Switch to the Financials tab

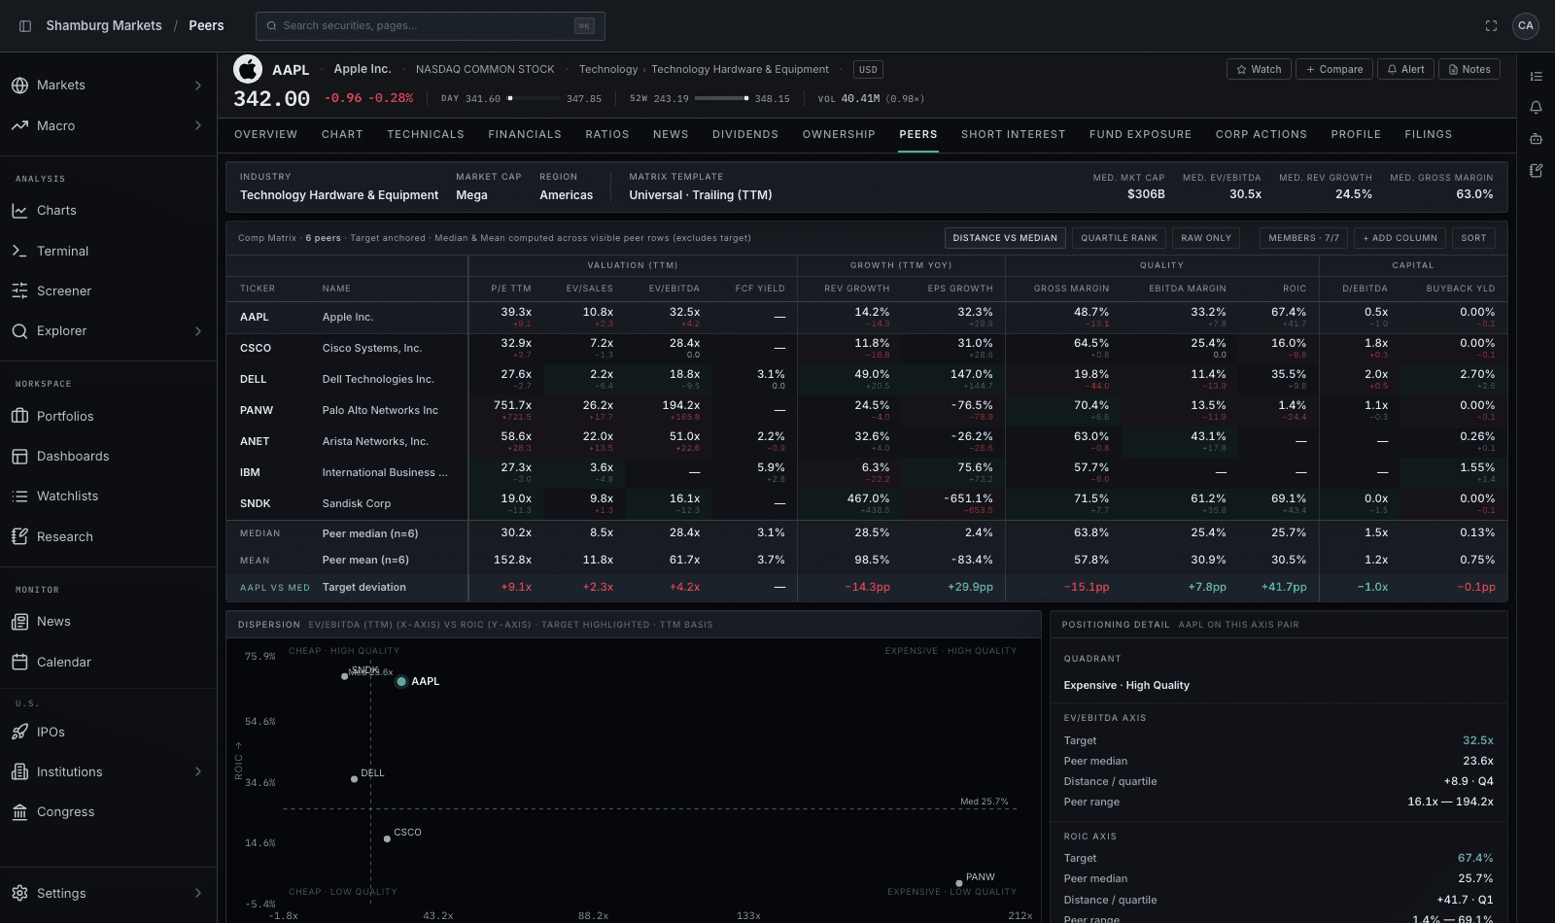coord(525,135)
